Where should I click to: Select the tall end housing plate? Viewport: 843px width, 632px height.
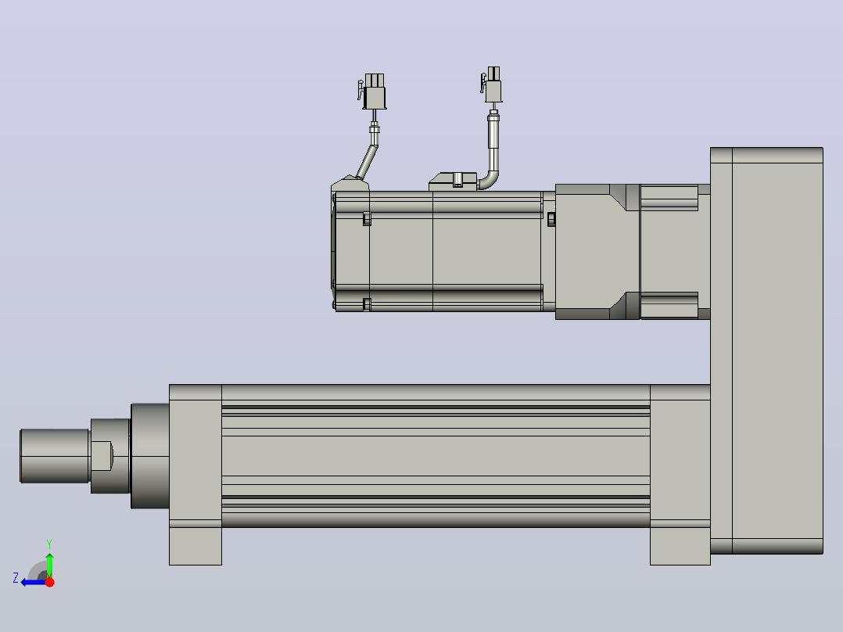pos(766,350)
